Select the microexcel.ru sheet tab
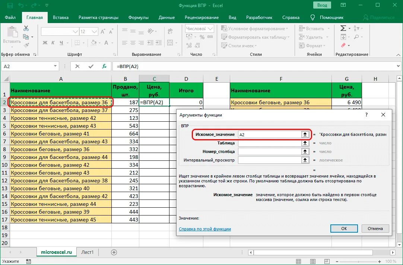This screenshot has width=403, height=265. point(57,252)
